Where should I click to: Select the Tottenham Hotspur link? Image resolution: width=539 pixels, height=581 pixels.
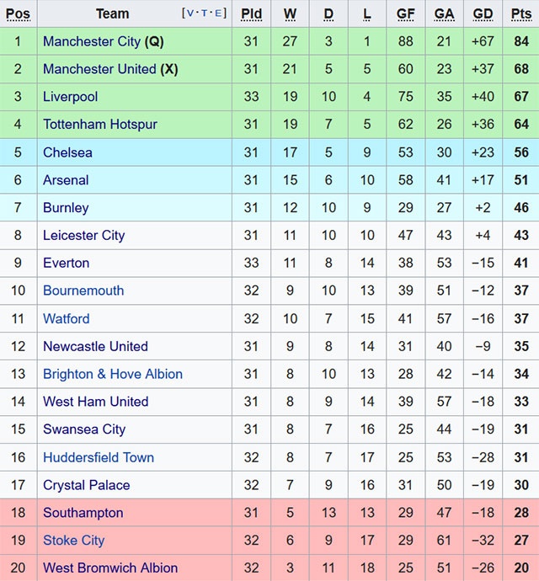click(x=100, y=125)
